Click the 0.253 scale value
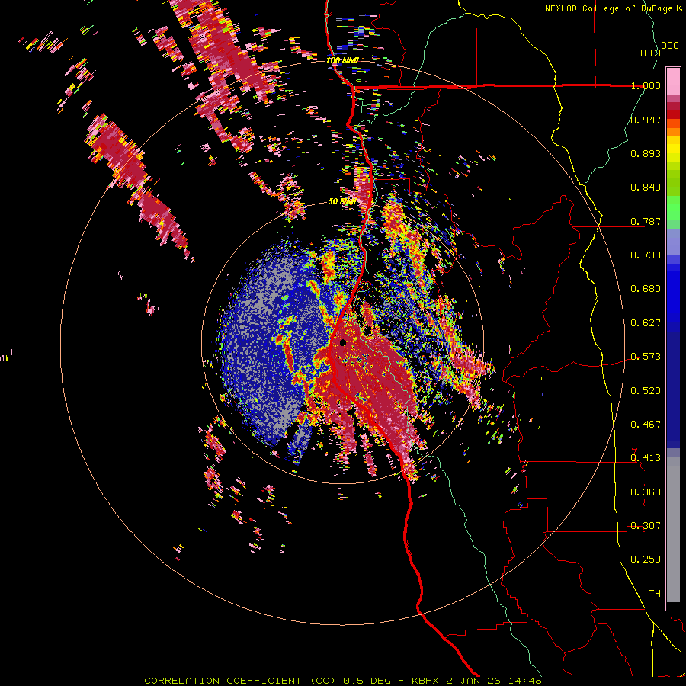 (x=646, y=559)
